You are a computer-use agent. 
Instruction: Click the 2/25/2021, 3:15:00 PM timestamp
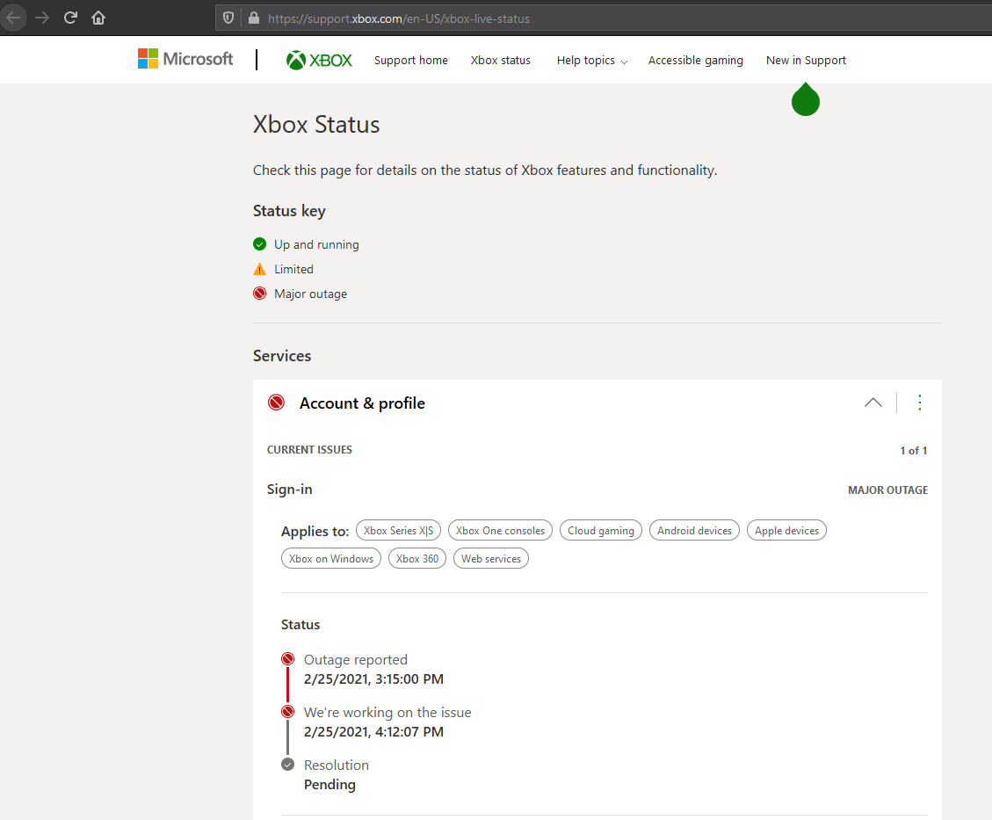tap(374, 678)
